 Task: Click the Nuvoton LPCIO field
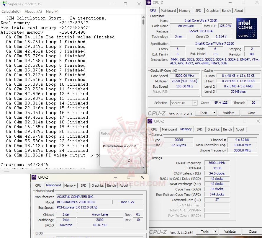pyautogui.click(x=66, y=225)
